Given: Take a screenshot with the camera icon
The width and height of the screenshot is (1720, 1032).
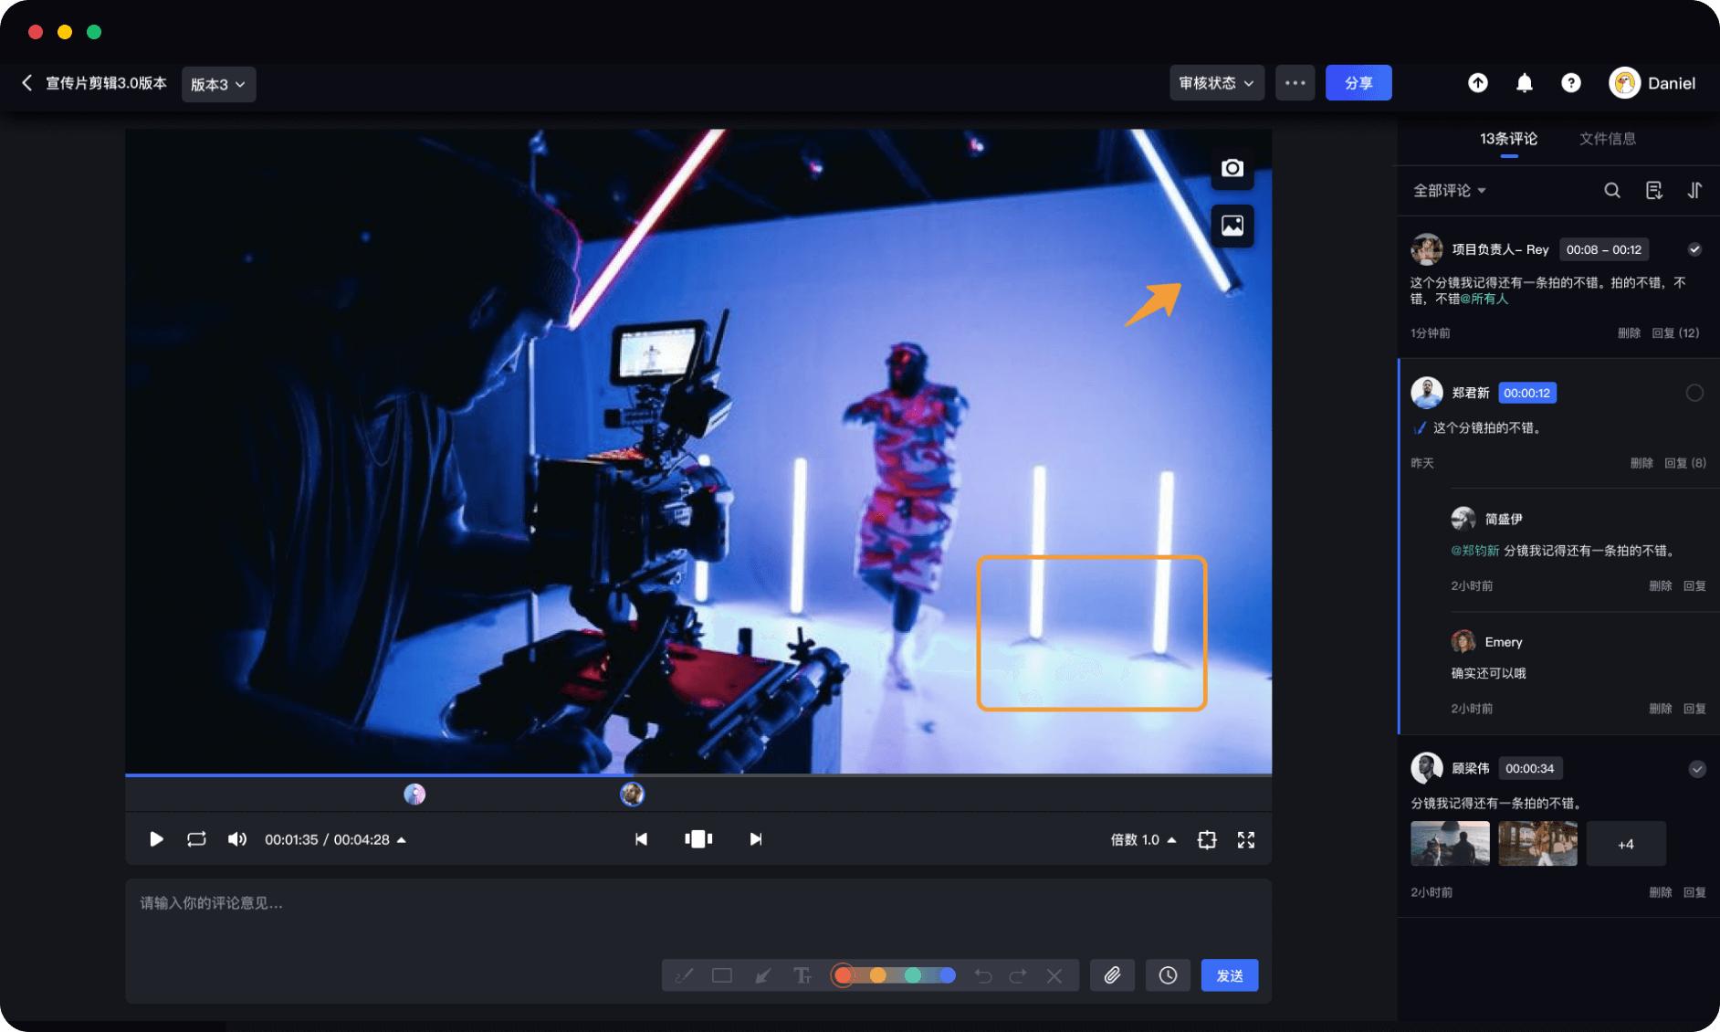Looking at the screenshot, I should click(1232, 168).
